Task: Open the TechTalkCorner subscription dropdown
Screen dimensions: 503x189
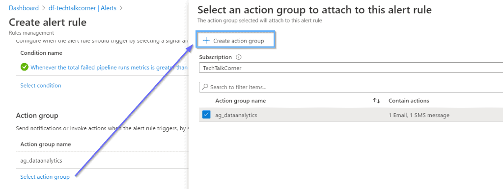Action: tap(351, 68)
